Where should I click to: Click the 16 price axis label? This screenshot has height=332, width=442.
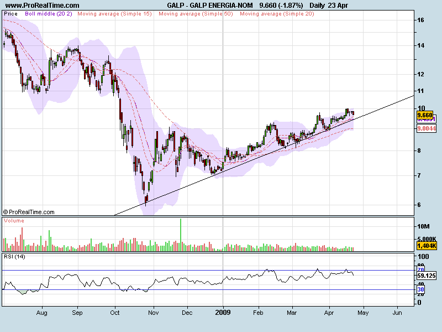point(420,20)
